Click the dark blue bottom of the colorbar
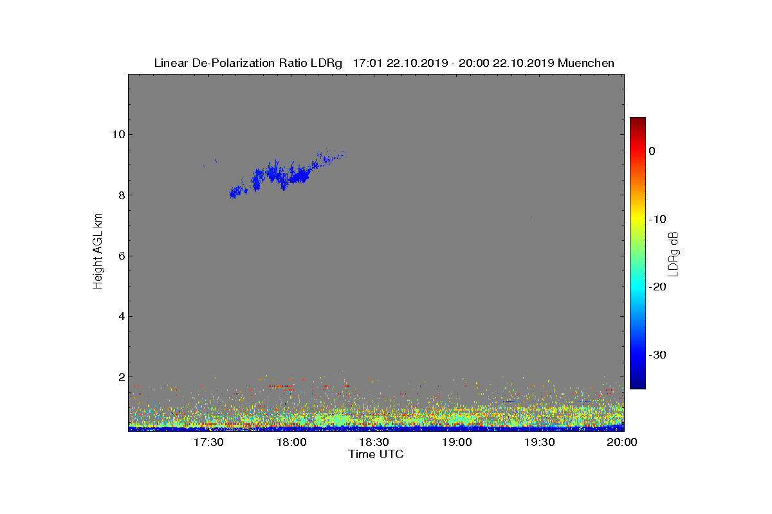This screenshot has width=772, height=514. (x=638, y=384)
